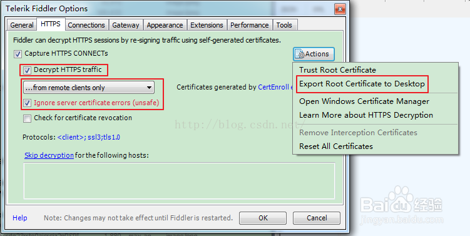The width and height of the screenshot is (470, 236).
Task: Confirm with the OK button
Action: point(263,218)
